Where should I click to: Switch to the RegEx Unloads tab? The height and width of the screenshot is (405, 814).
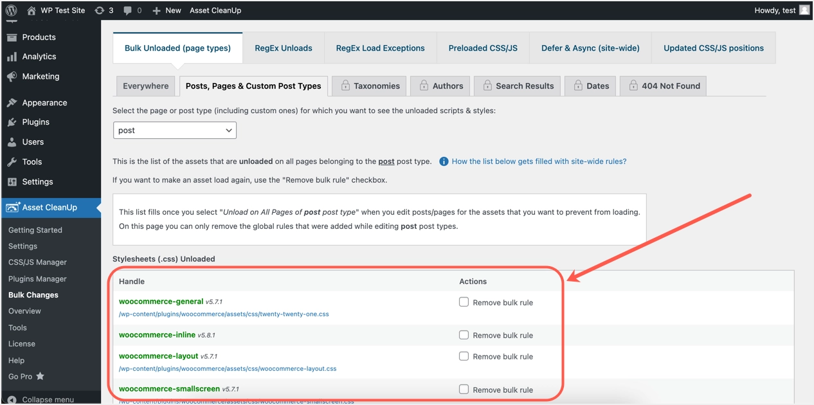[283, 48]
